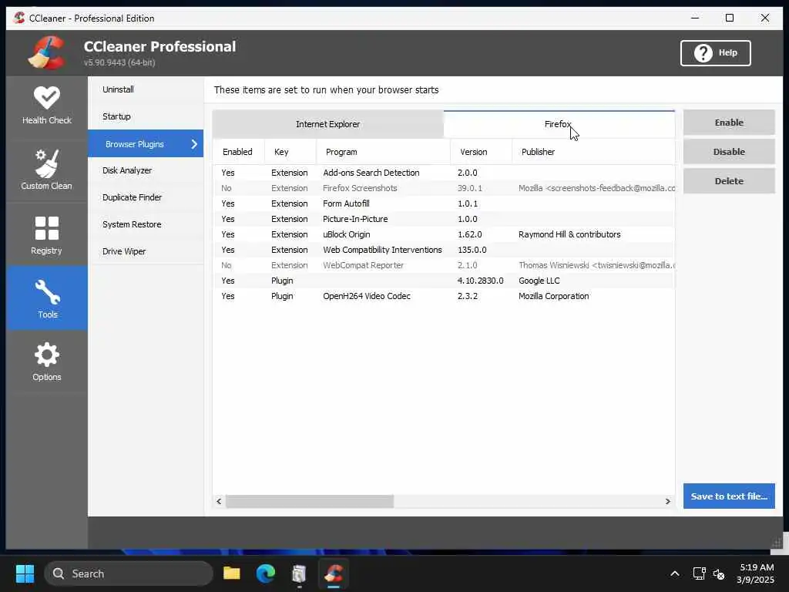Select the Firefox Screenshots extension row
Viewport: 789px width, 592px height.
(443, 188)
